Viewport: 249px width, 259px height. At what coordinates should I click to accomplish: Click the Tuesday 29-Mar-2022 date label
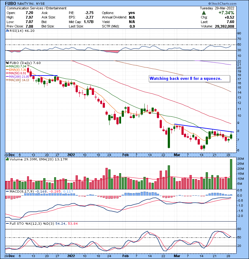coord(217,8)
